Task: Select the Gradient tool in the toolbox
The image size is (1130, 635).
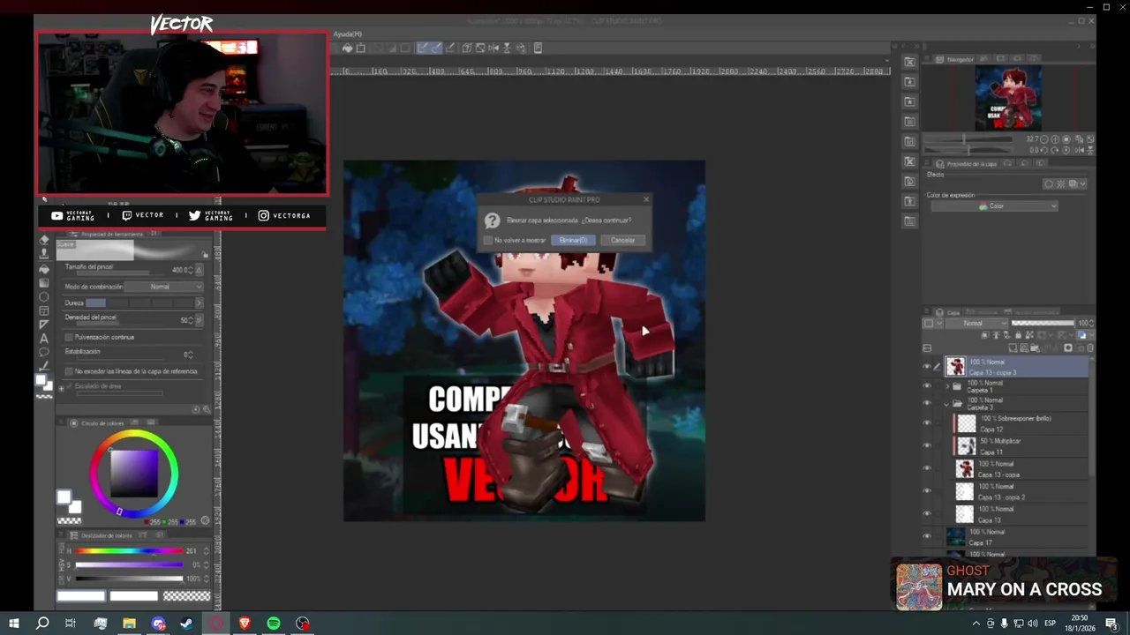Action: tap(43, 282)
